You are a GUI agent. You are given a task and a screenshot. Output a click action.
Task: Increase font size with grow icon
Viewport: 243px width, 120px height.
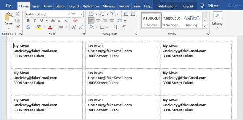click(x=74, y=27)
